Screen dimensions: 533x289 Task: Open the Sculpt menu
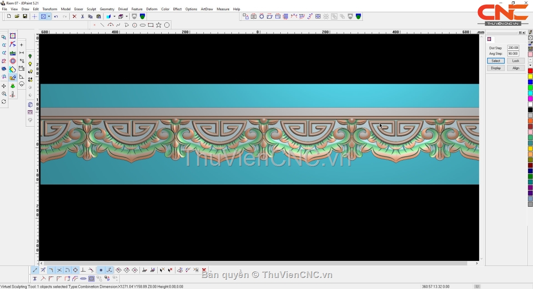click(91, 9)
